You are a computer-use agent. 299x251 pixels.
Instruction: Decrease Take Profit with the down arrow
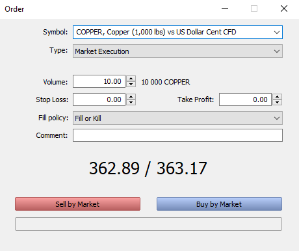(x=278, y=102)
